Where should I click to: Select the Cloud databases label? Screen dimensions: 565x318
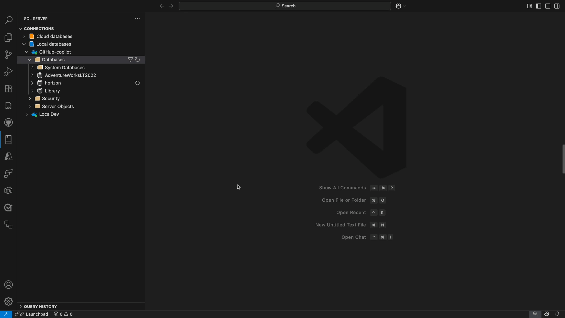(54, 37)
